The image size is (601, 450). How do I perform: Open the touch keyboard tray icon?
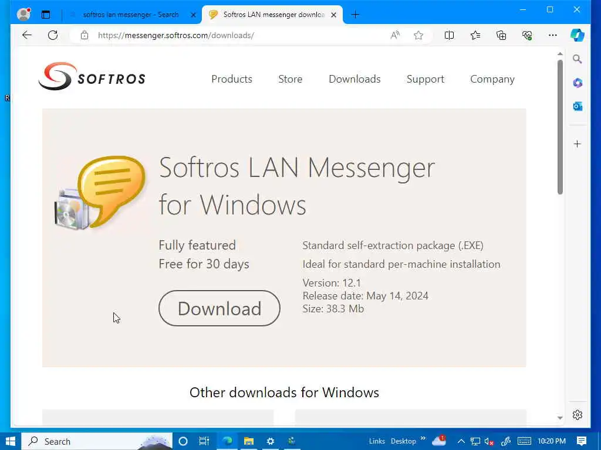tap(524, 441)
